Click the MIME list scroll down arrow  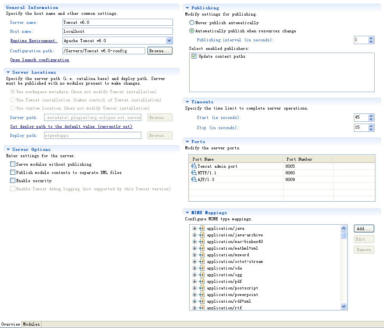[343, 306]
